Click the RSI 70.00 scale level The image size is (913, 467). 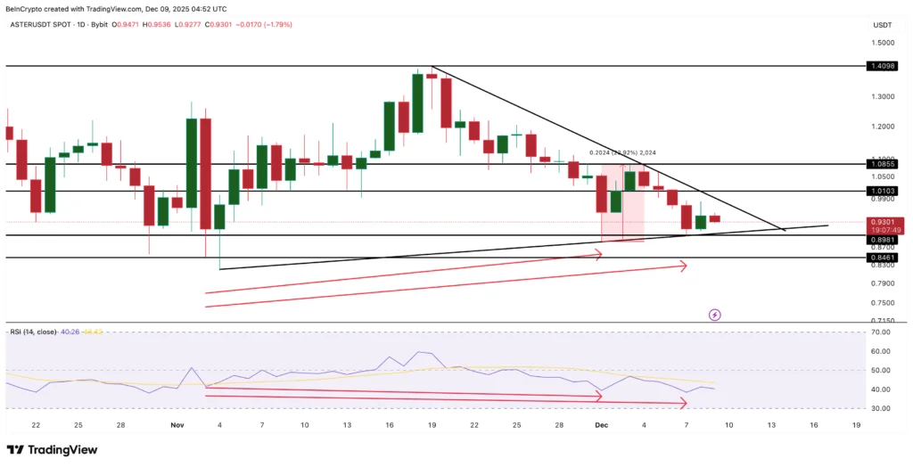tap(882, 332)
